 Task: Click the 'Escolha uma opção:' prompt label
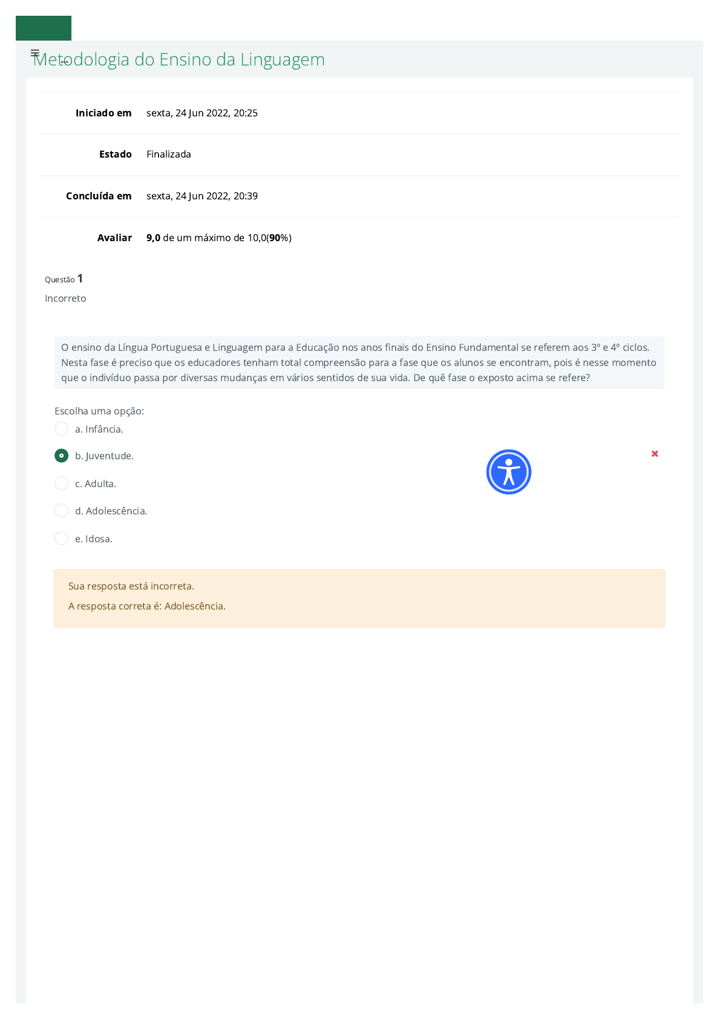pos(99,411)
